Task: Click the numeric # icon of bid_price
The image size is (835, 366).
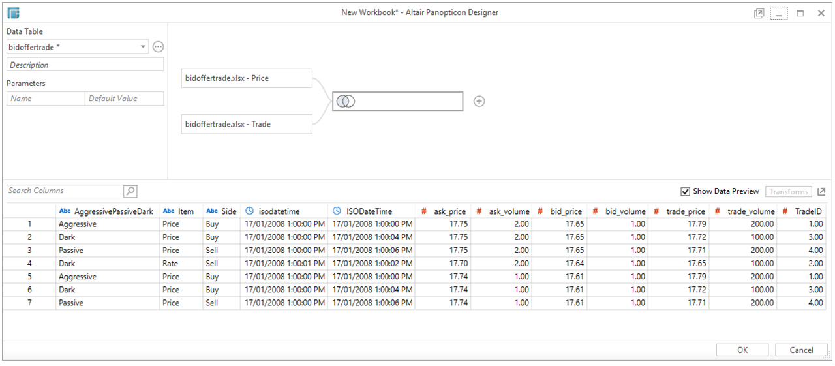Action: pyautogui.click(x=540, y=211)
